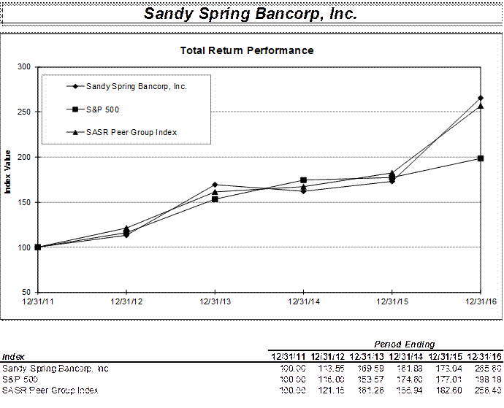Click the shared starting data point at 12/31/11
Screen dimensions: 504x408
[x=38, y=247]
